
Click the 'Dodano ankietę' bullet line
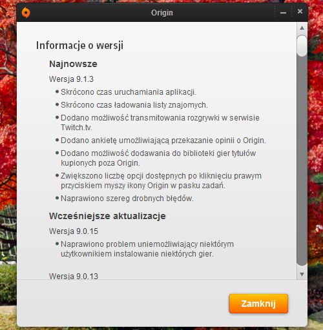(163, 141)
